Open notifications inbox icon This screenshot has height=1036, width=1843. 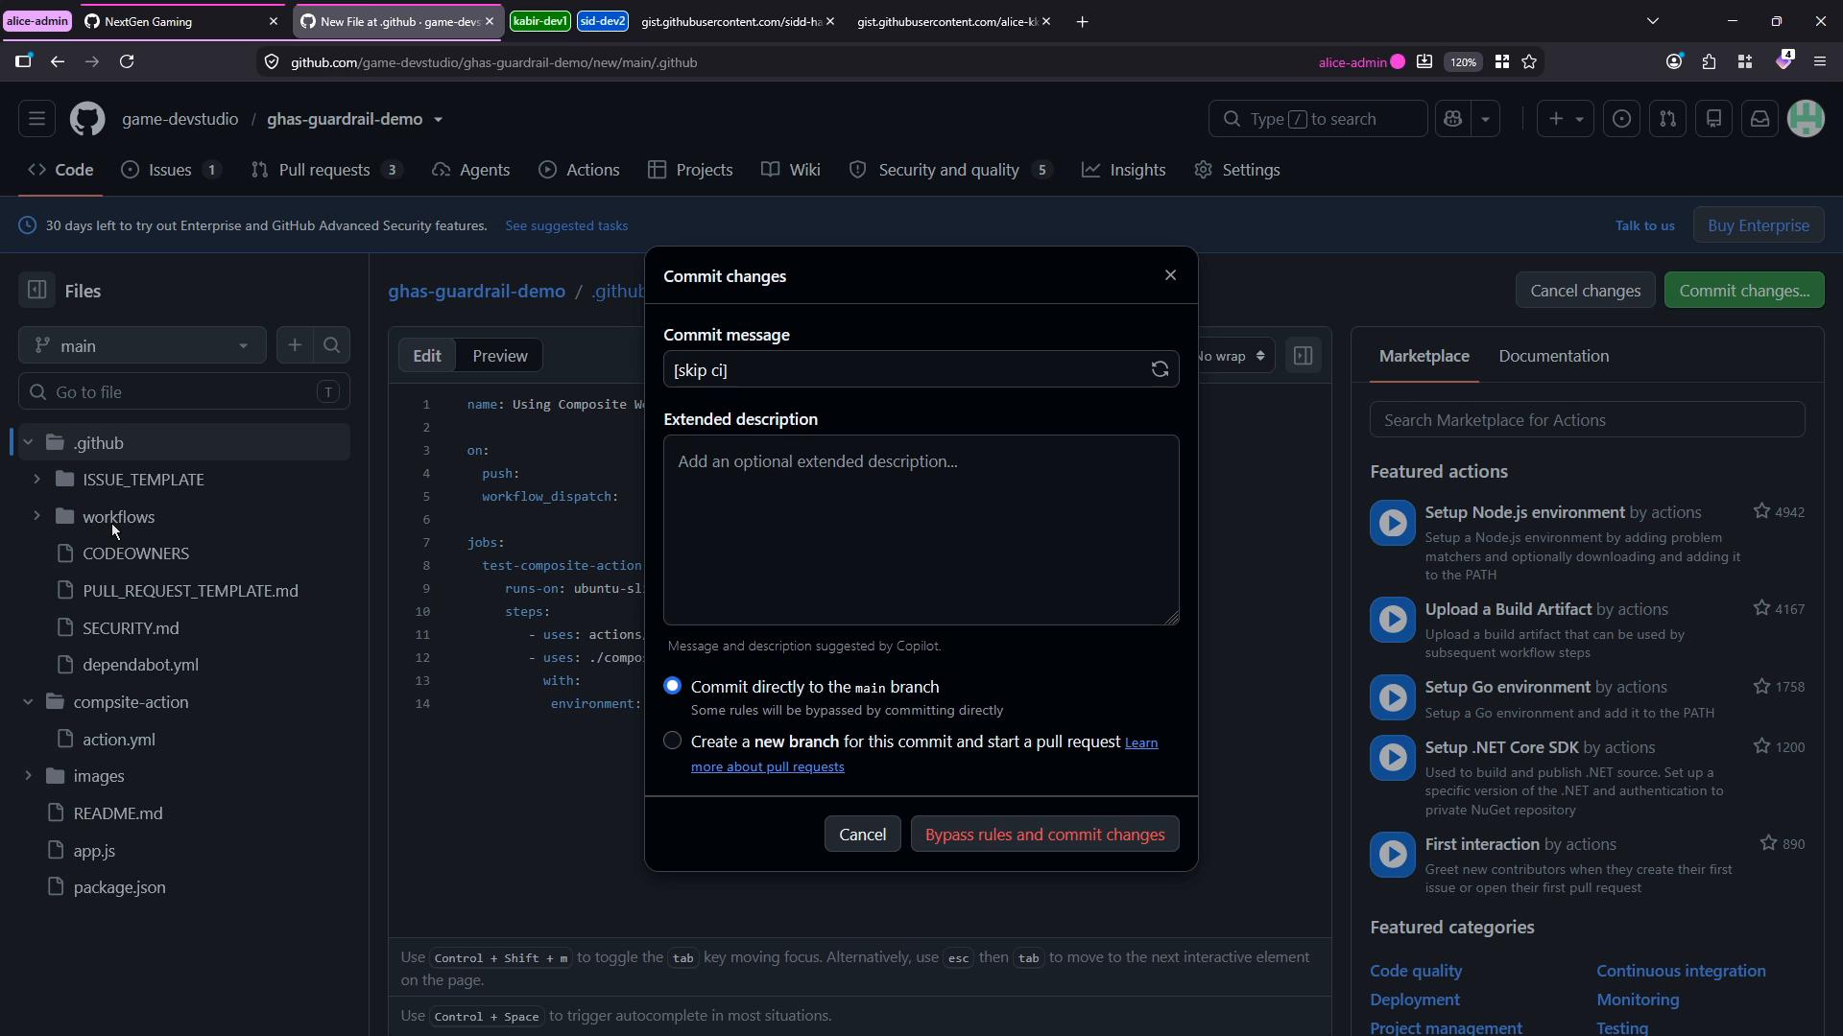click(x=1760, y=119)
